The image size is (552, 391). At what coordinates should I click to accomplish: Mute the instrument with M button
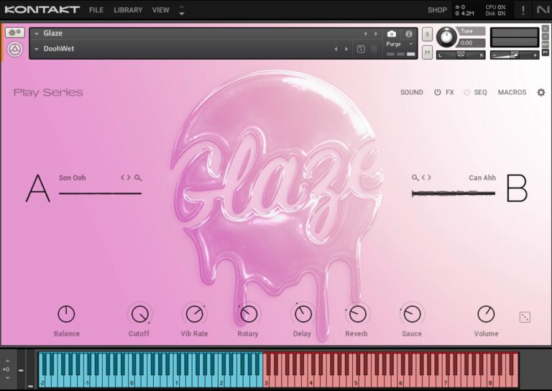coord(428,52)
